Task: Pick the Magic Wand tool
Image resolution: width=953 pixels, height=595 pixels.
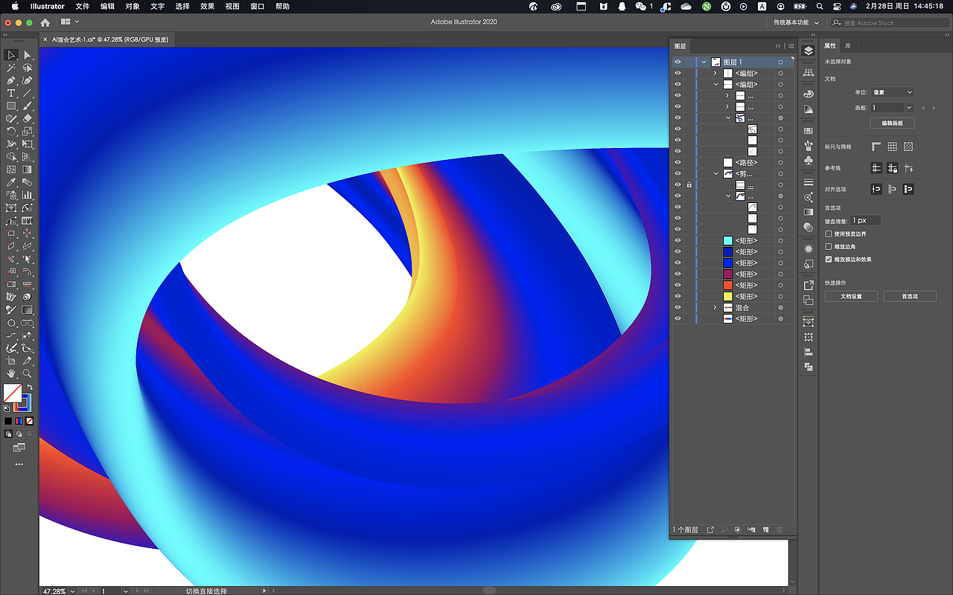Action: pos(11,68)
